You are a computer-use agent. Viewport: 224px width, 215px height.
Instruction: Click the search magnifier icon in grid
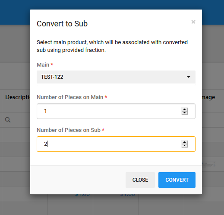click(x=8, y=120)
